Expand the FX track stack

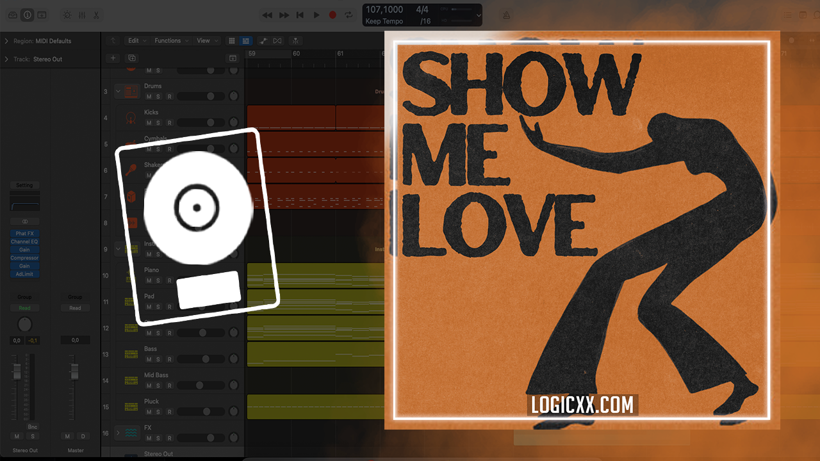pos(118,433)
